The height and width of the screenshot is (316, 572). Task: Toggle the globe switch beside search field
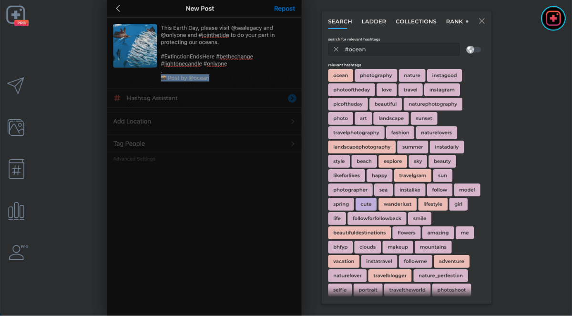(473, 50)
